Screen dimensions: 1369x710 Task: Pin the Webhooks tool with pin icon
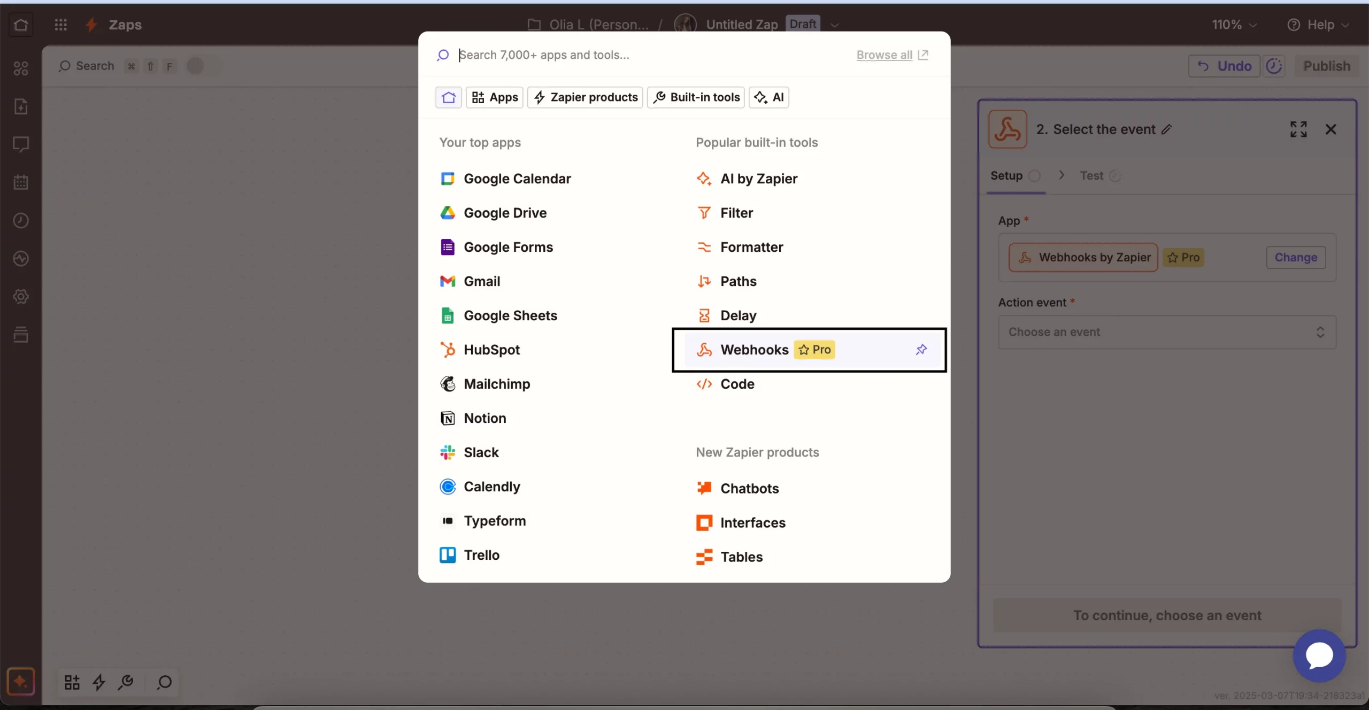pos(921,350)
